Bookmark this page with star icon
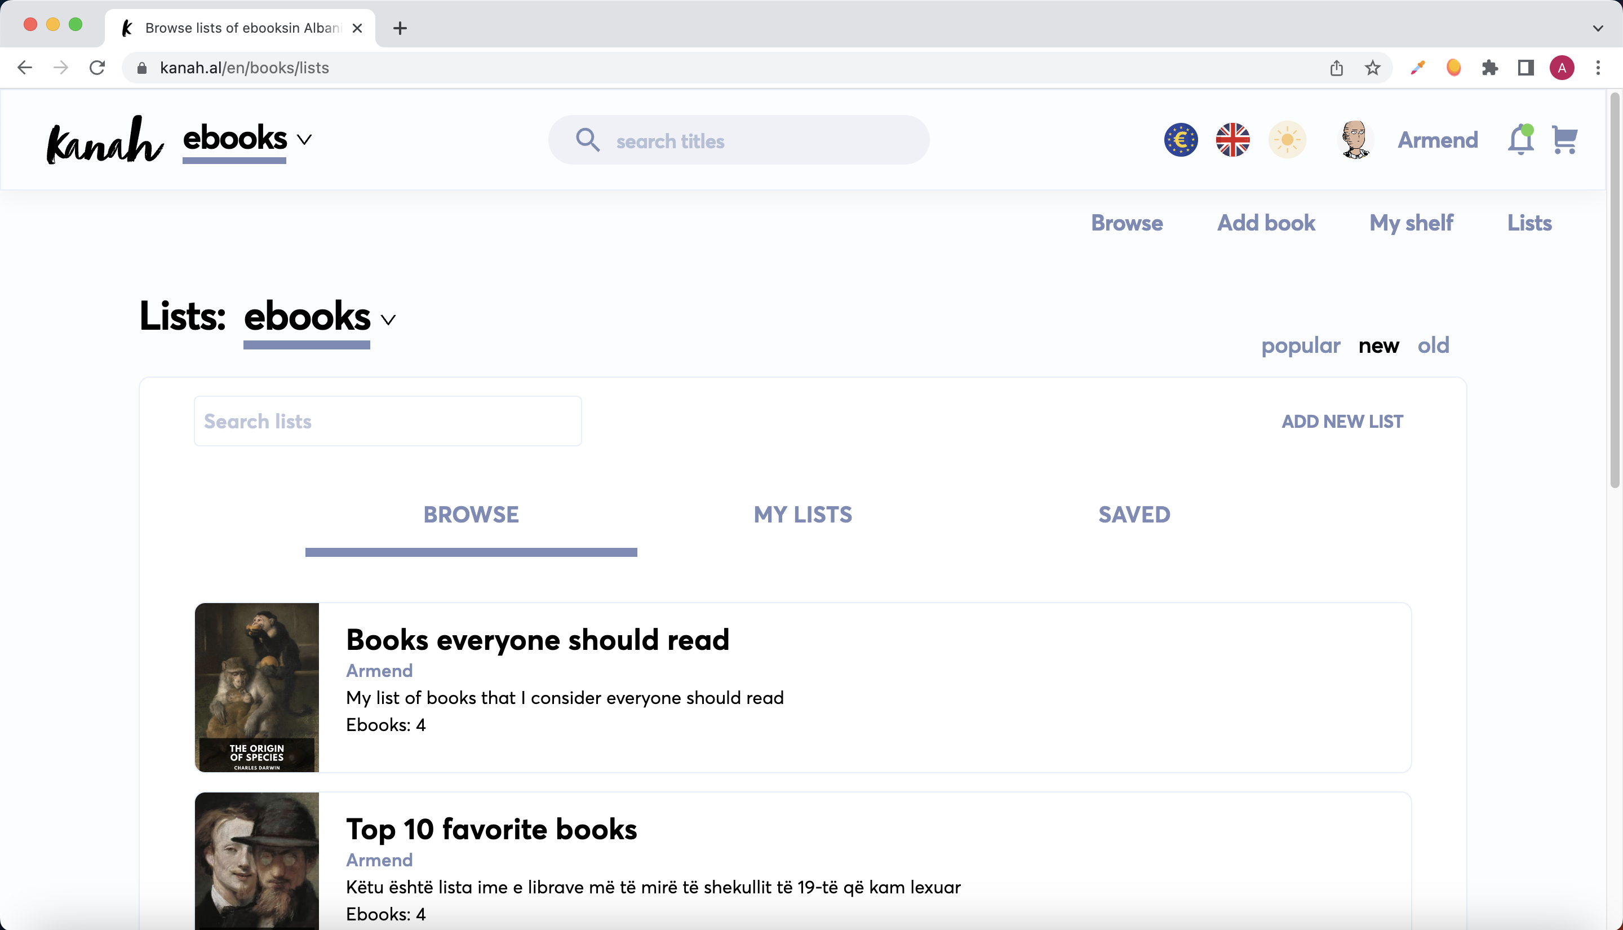Viewport: 1623px width, 930px height. pos(1372,68)
